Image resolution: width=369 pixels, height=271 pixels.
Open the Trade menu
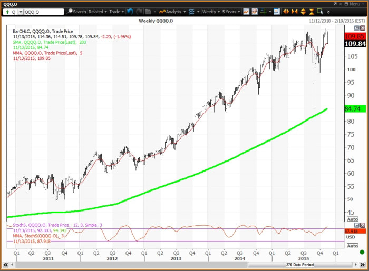pyautogui.click(x=115, y=11)
